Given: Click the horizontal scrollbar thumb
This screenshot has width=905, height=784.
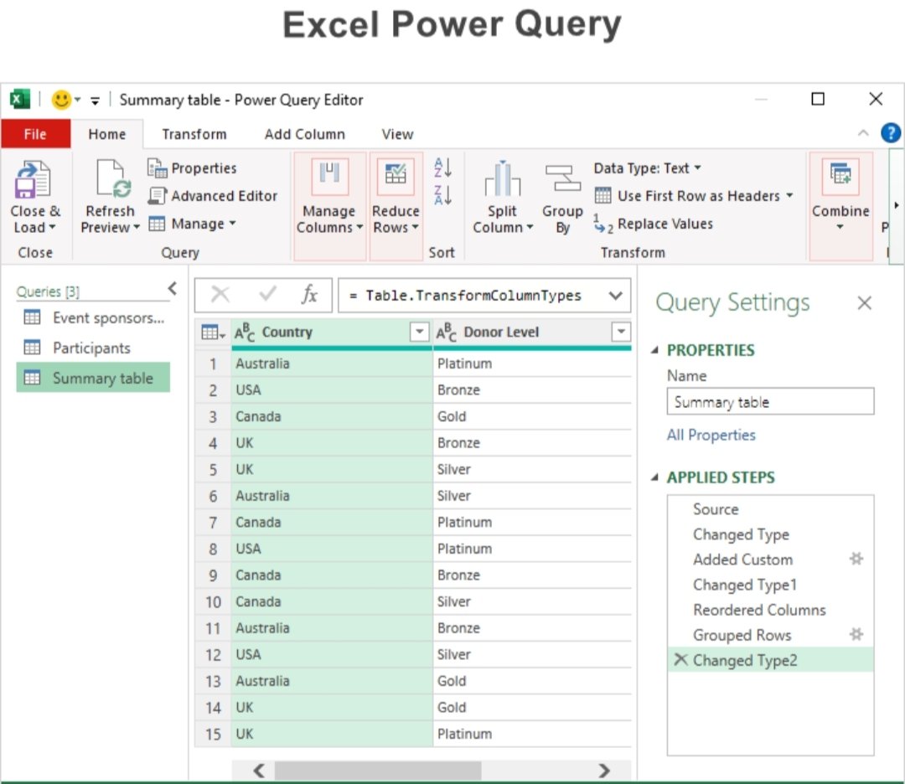Looking at the screenshot, I should tap(377, 770).
